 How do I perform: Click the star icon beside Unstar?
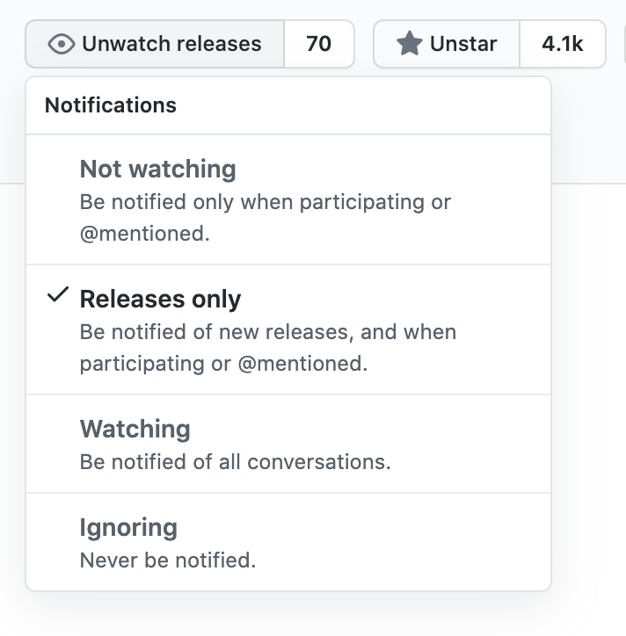[x=409, y=44]
